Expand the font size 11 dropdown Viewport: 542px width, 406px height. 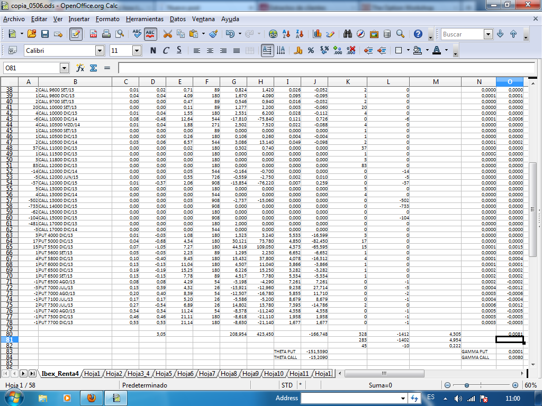[x=137, y=51]
